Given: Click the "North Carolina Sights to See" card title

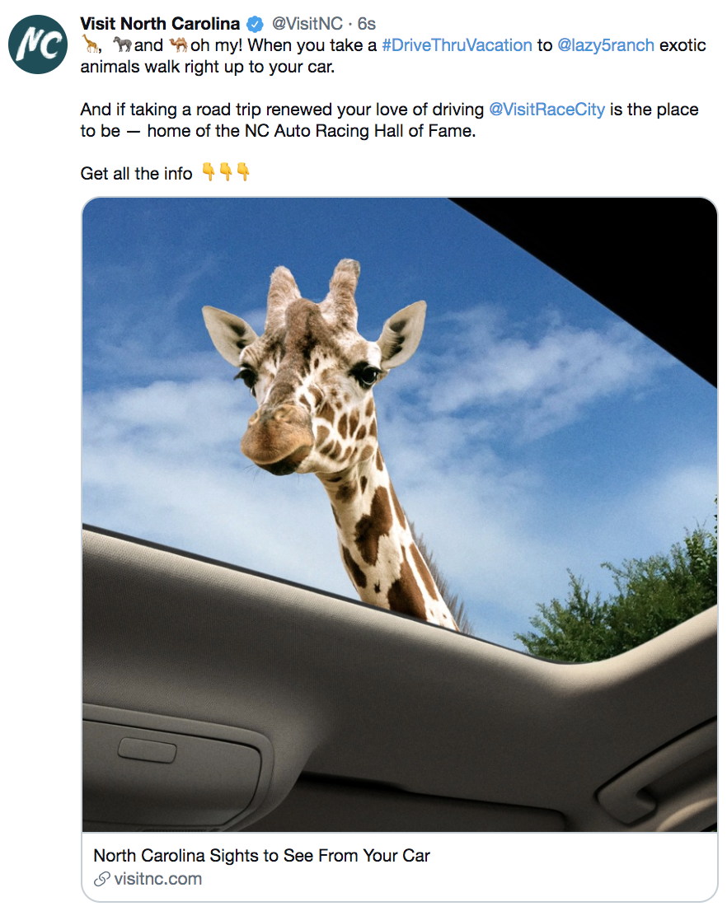Looking at the screenshot, I should (x=262, y=856).
